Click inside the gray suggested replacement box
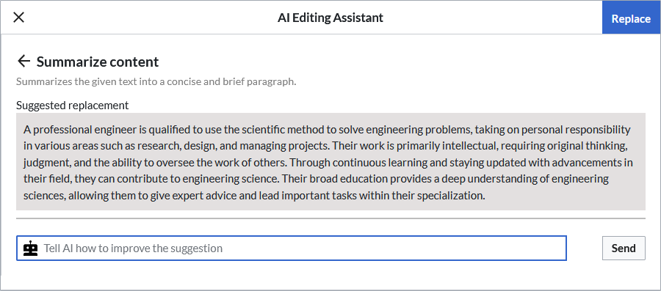Image resolution: width=661 pixels, height=291 pixels. click(330, 161)
